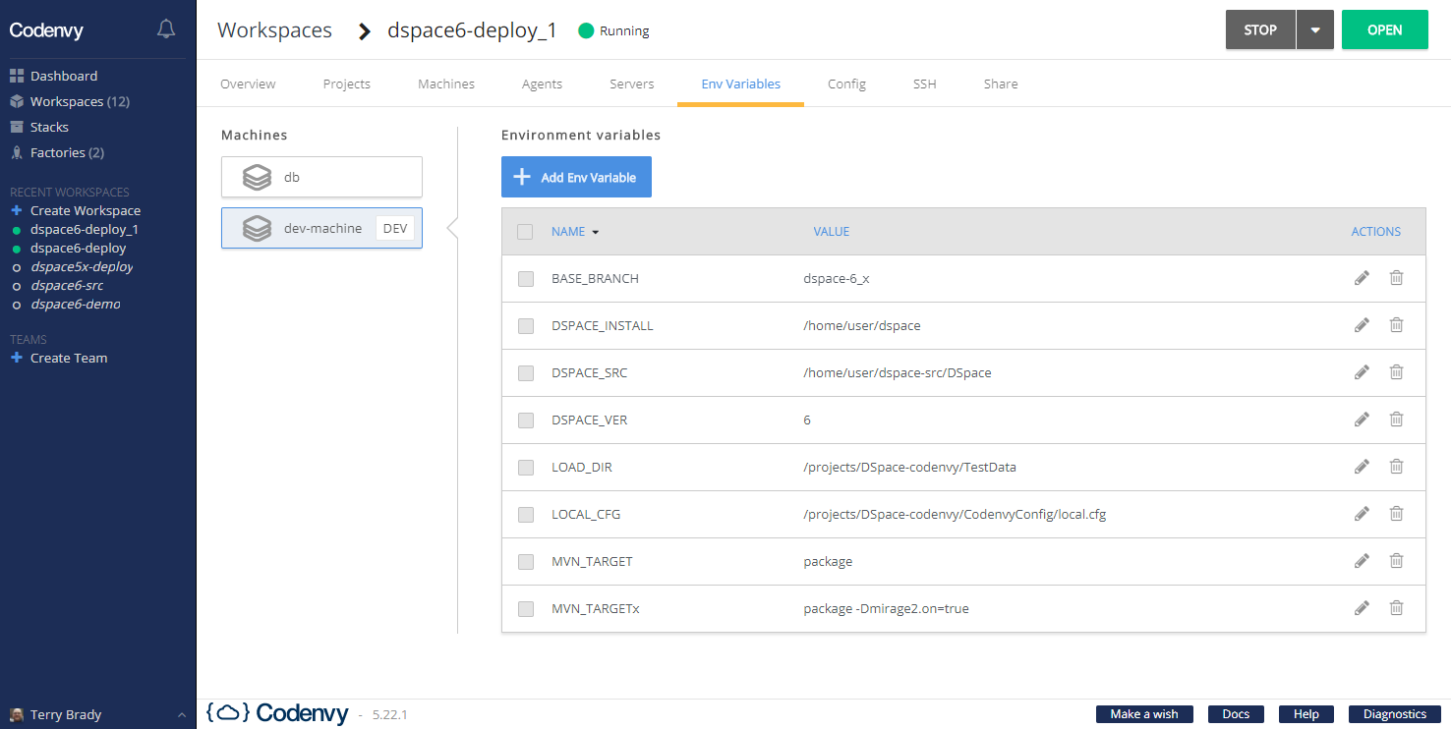Sort by the VALUE column header
Viewport: 1451px width, 729px height.
click(832, 232)
